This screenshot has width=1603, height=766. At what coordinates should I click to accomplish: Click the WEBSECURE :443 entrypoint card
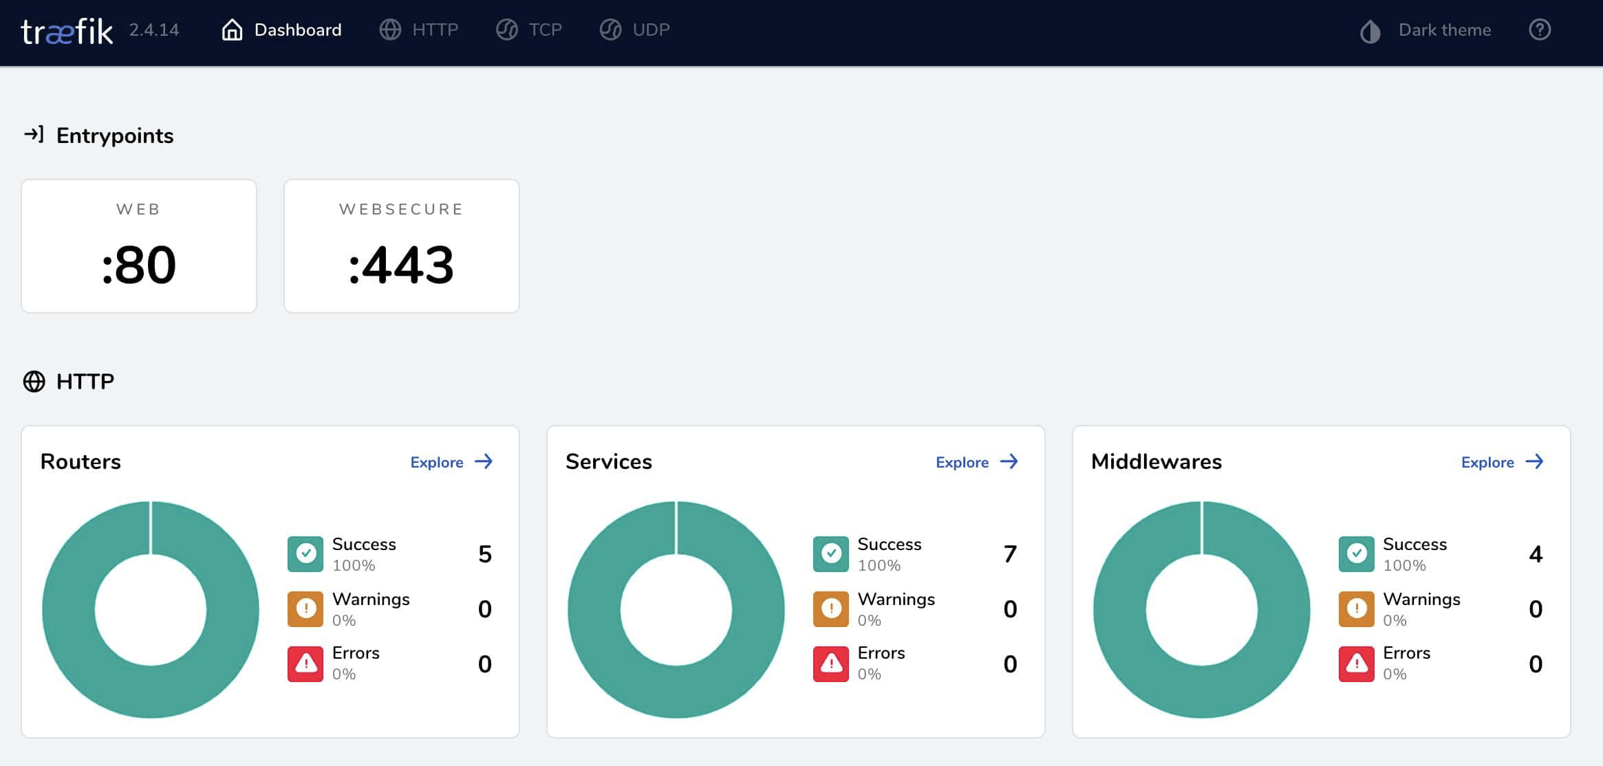(x=401, y=245)
